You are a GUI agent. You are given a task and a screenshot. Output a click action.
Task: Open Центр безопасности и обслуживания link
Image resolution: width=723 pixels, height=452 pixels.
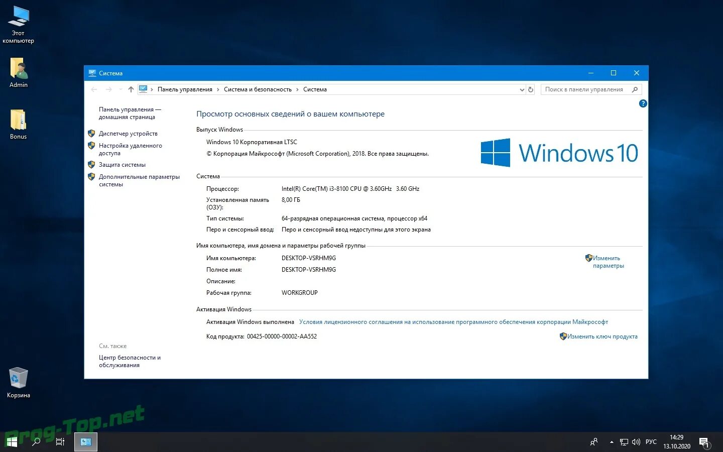130,361
